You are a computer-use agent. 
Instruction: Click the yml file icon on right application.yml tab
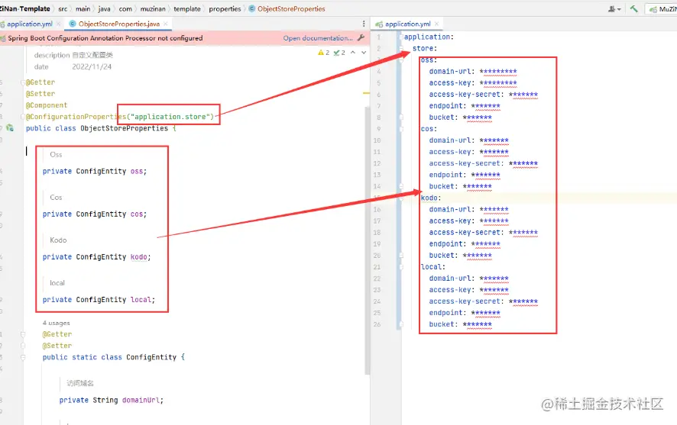pos(379,24)
